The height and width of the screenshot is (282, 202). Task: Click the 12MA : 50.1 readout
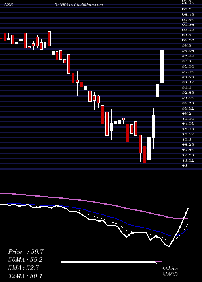click(x=25, y=276)
